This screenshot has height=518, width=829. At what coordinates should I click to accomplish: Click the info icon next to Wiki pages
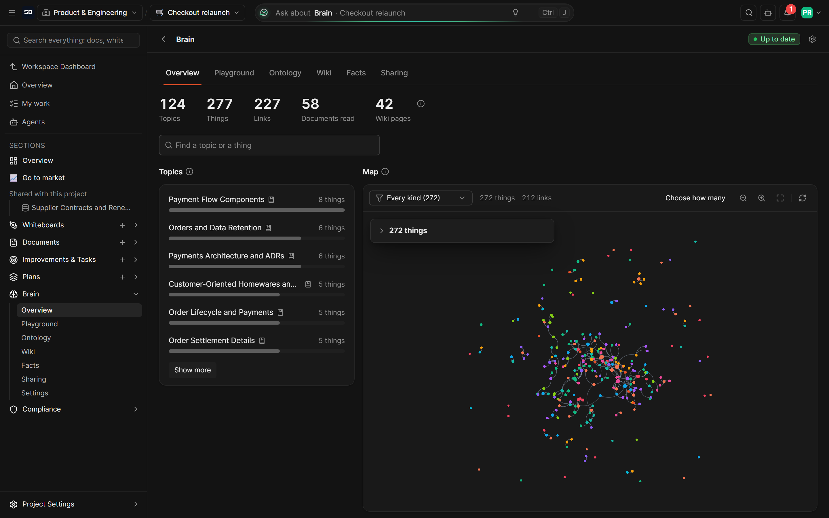click(x=421, y=104)
